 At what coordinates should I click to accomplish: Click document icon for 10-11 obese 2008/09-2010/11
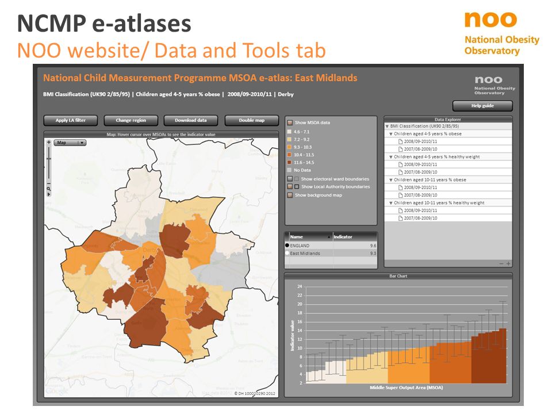(400, 187)
